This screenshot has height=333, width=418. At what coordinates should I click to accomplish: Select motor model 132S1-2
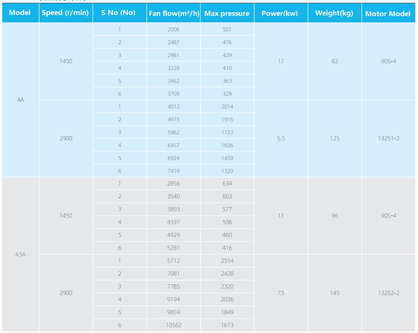pos(389,138)
